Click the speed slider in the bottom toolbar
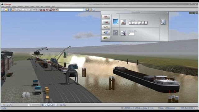 point(35,105)
